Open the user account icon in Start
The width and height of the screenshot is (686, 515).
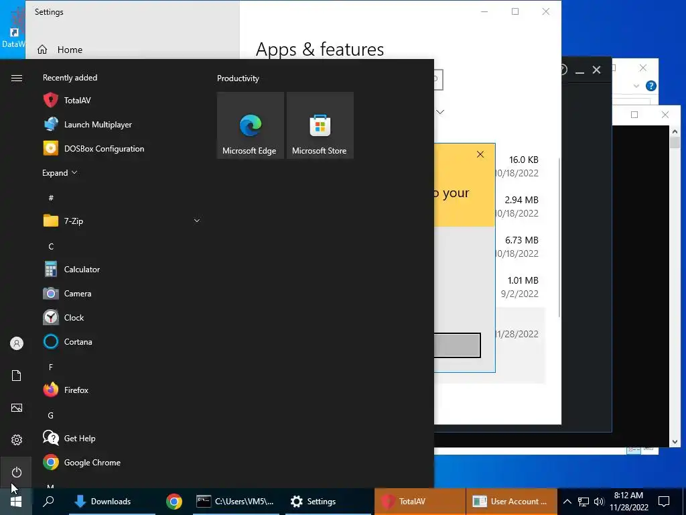click(17, 343)
